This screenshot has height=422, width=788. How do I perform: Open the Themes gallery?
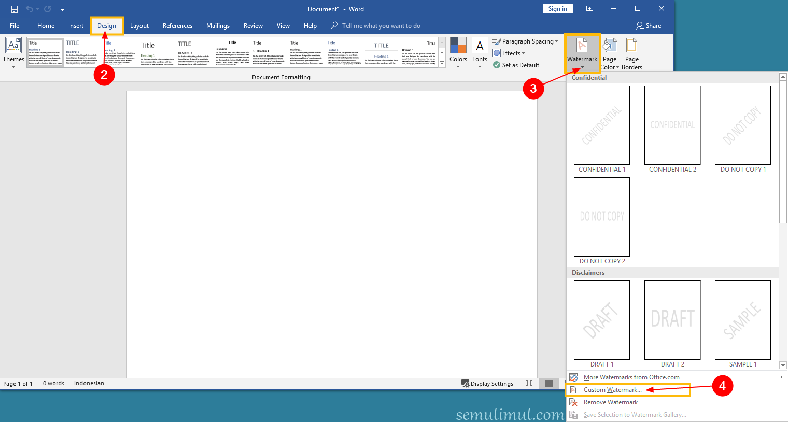(13, 53)
